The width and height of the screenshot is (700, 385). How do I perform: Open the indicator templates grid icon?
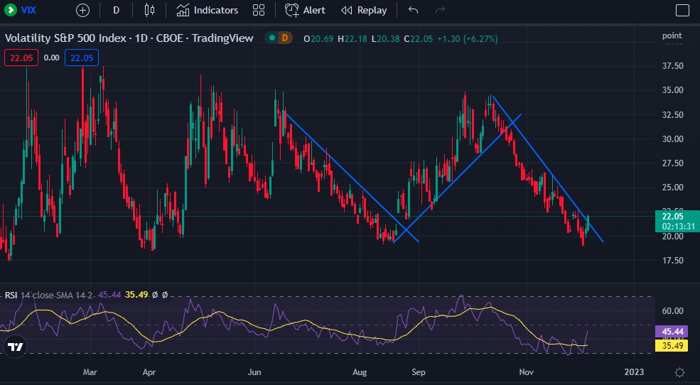coord(259,10)
